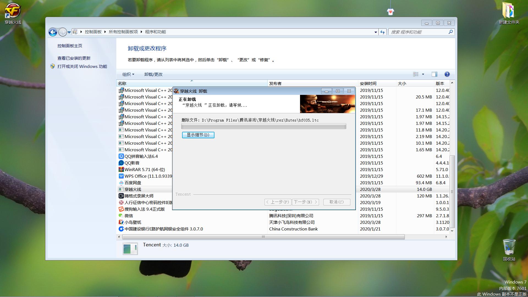Image resolution: width=528 pixels, height=297 pixels.
Task: Click the shirt widget icon on desktop top
Action: tap(391, 12)
